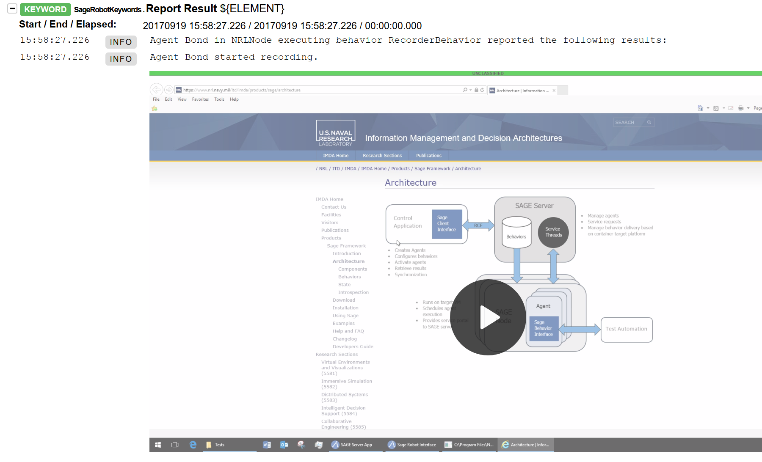The width and height of the screenshot is (762, 462).
Task: Follow the NRL breadcrumb link
Action: (x=323, y=169)
